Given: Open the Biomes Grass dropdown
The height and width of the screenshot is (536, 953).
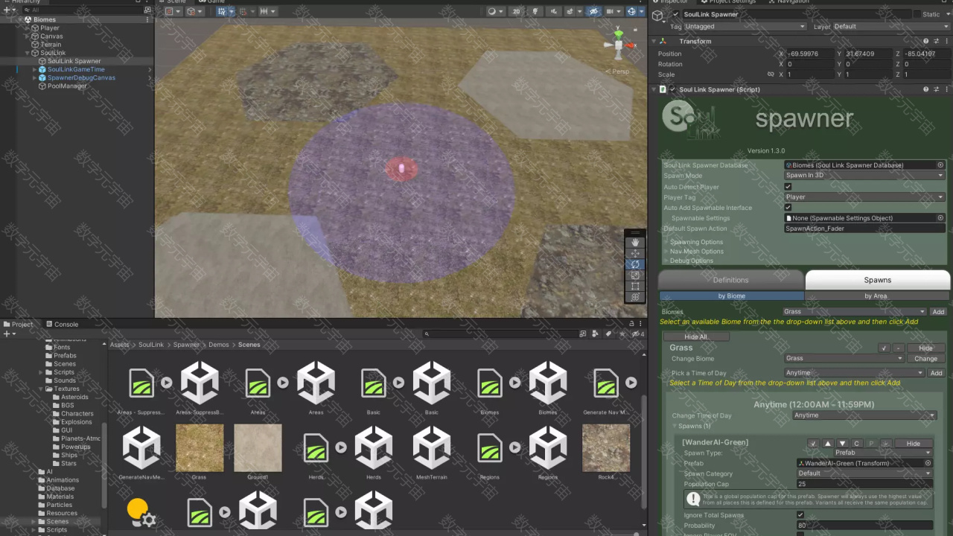Looking at the screenshot, I should (854, 312).
